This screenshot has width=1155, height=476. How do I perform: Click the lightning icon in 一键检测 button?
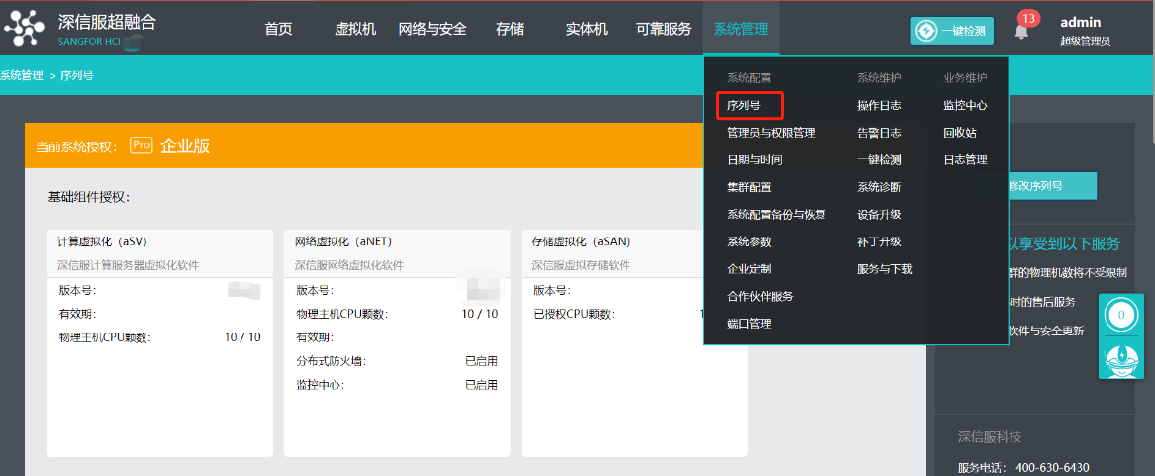(926, 31)
